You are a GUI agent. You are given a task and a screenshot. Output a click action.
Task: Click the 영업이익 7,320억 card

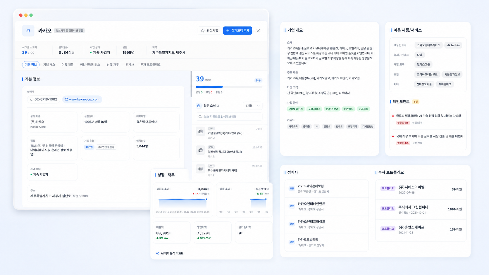[213, 232]
